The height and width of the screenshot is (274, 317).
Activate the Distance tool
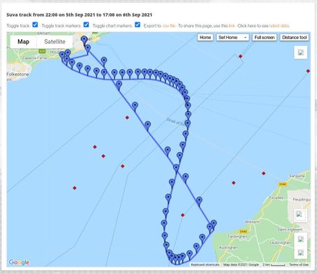pos(295,38)
